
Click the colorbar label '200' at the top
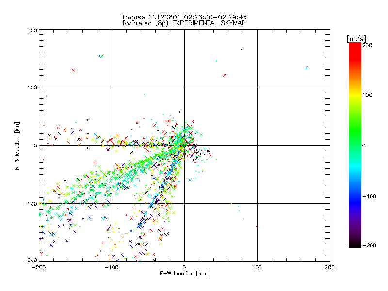click(x=367, y=45)
